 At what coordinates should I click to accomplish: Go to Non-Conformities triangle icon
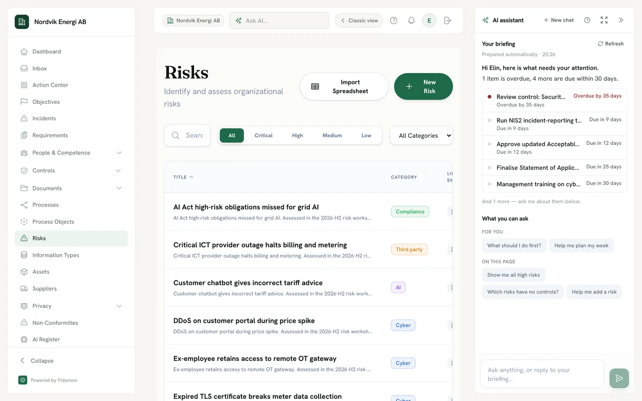pyautogui.click(x=24, y=323)
